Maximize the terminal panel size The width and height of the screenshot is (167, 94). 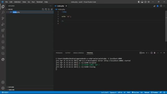[x=161, y=53]
